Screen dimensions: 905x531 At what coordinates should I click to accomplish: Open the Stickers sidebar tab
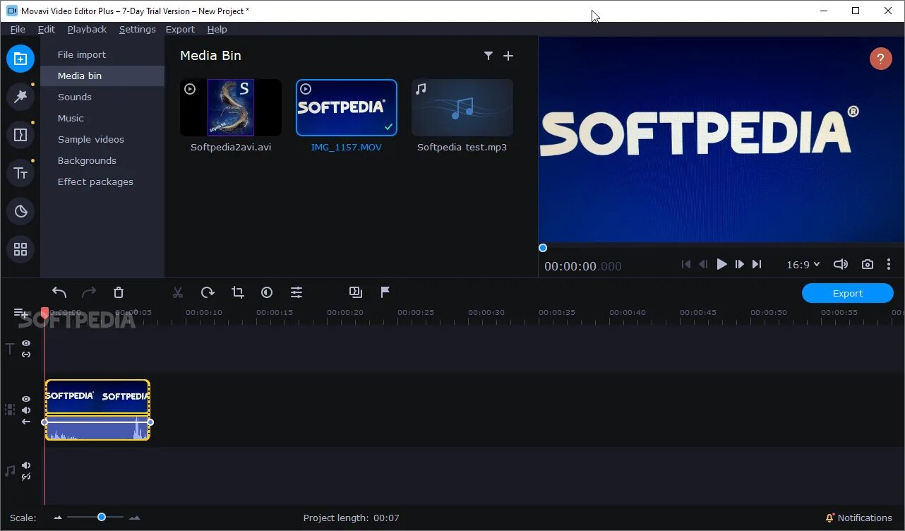(20, 210)
